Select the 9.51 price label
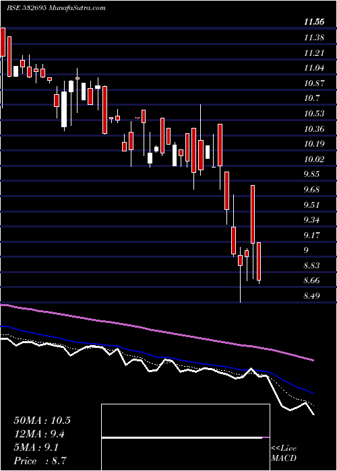337x471 pixels. point(313,205)
